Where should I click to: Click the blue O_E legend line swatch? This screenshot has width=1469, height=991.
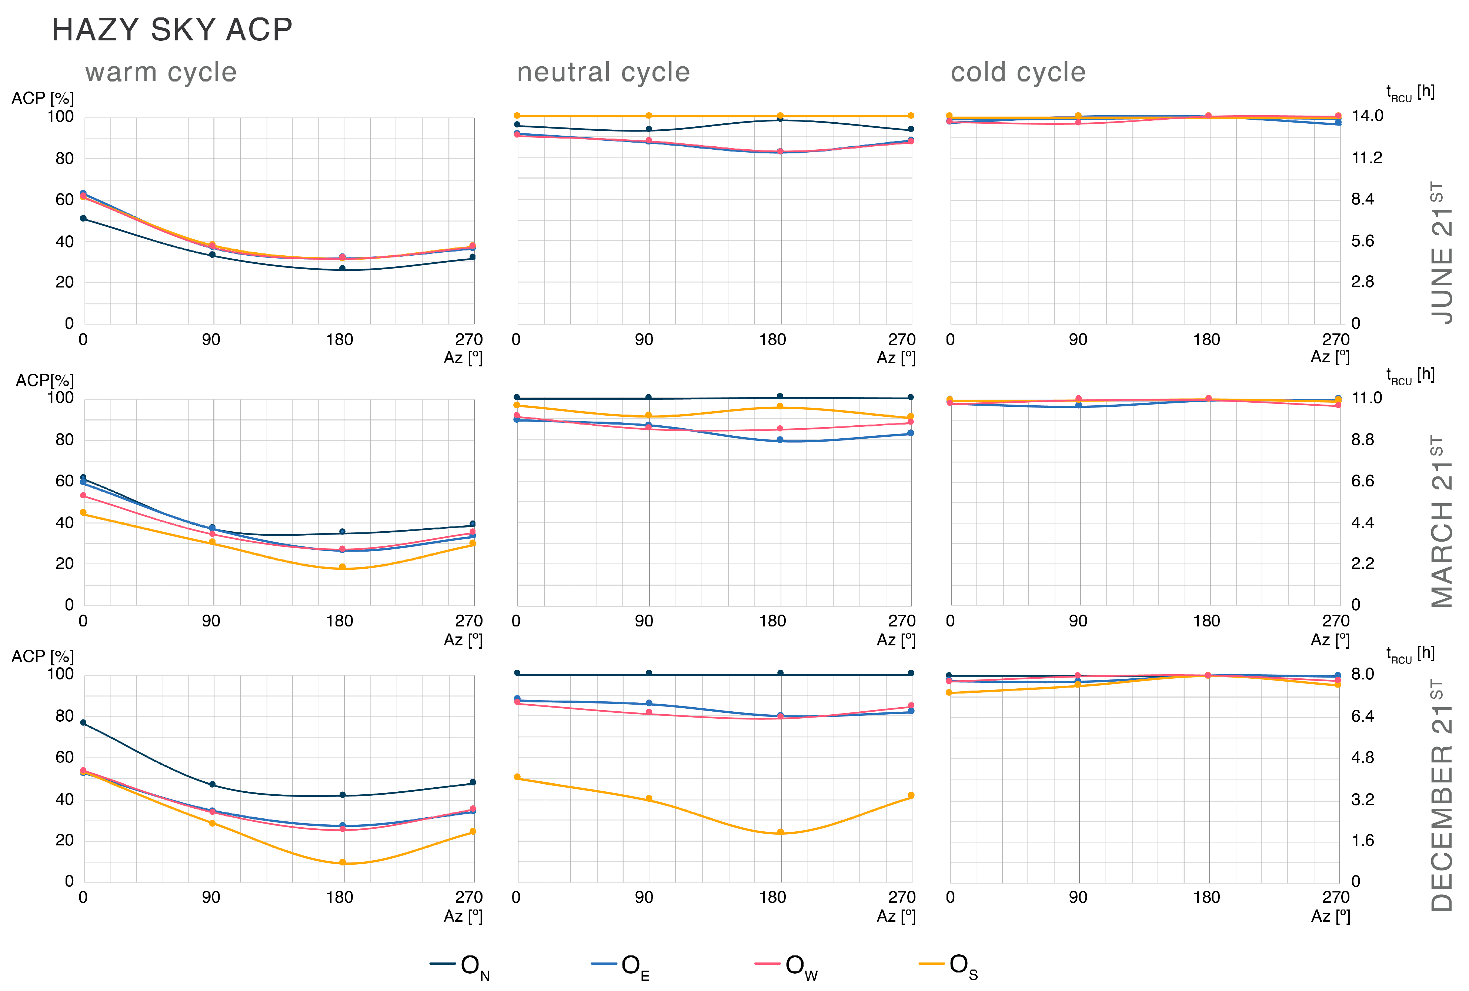603,964
